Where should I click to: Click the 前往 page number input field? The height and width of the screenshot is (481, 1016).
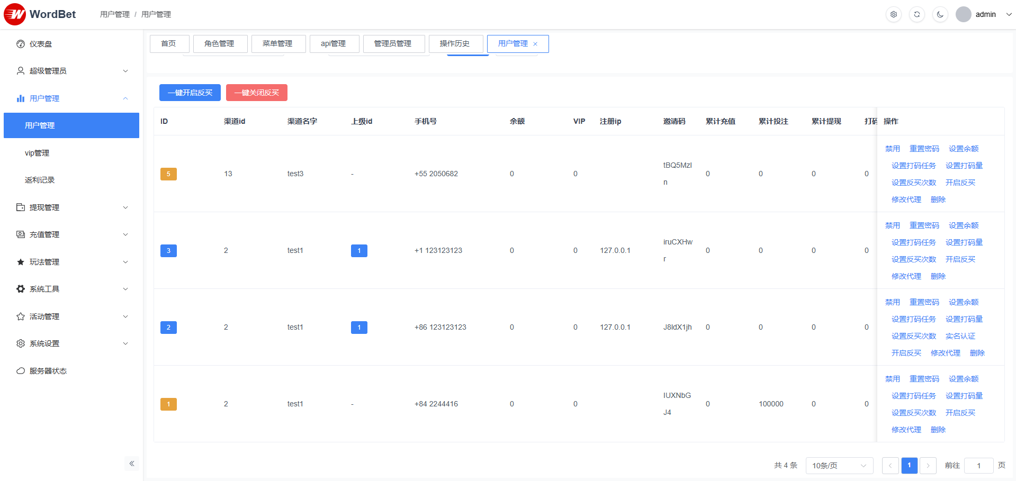click(x=978, y=466)
